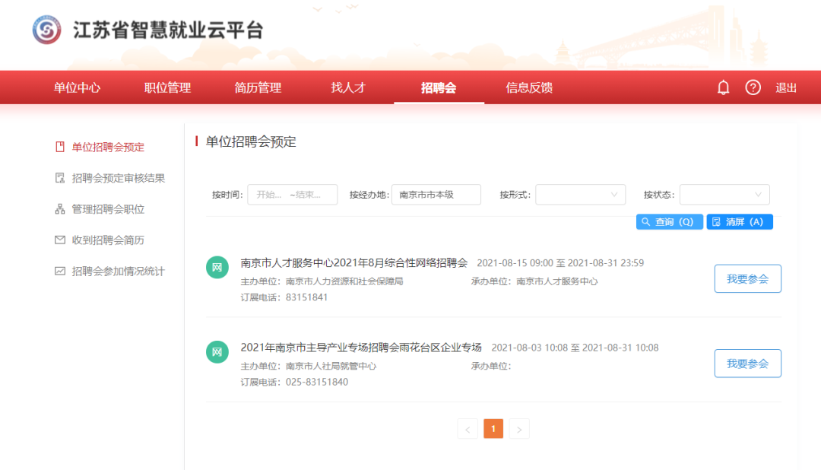Click phone number 83151841

click(306, 297)
